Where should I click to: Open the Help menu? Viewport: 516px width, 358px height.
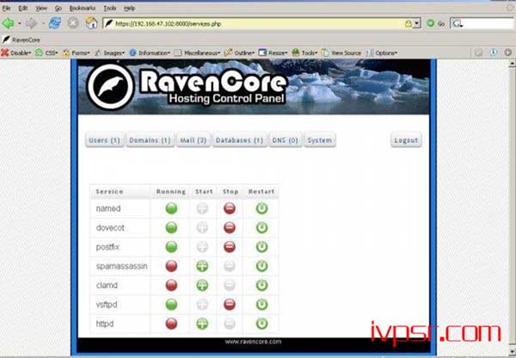129,9
